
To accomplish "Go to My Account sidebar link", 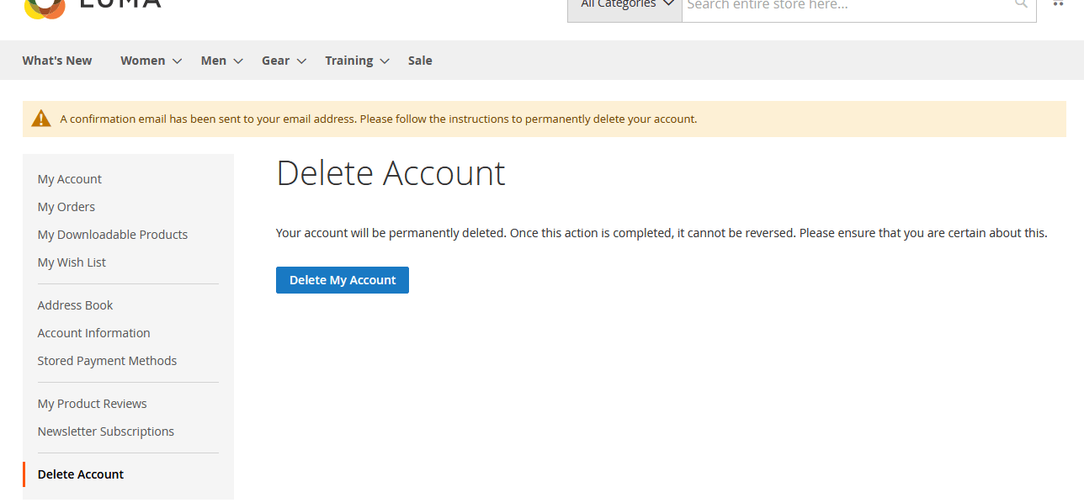I will pos(70,179).
